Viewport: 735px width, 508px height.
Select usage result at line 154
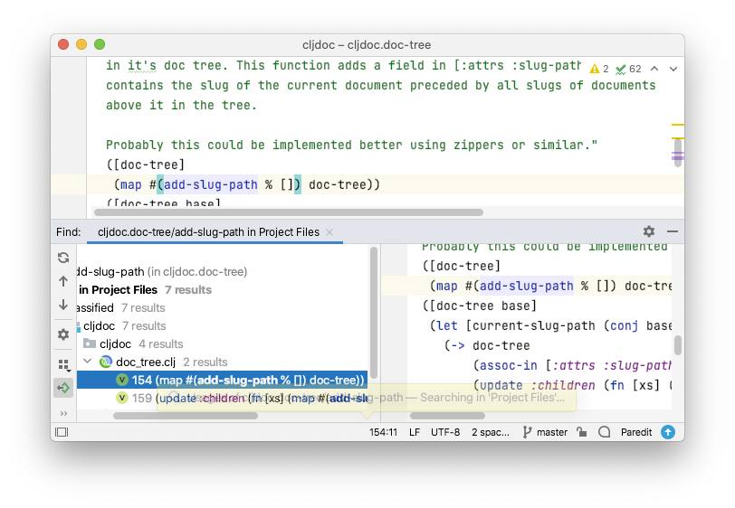[222, 380]
